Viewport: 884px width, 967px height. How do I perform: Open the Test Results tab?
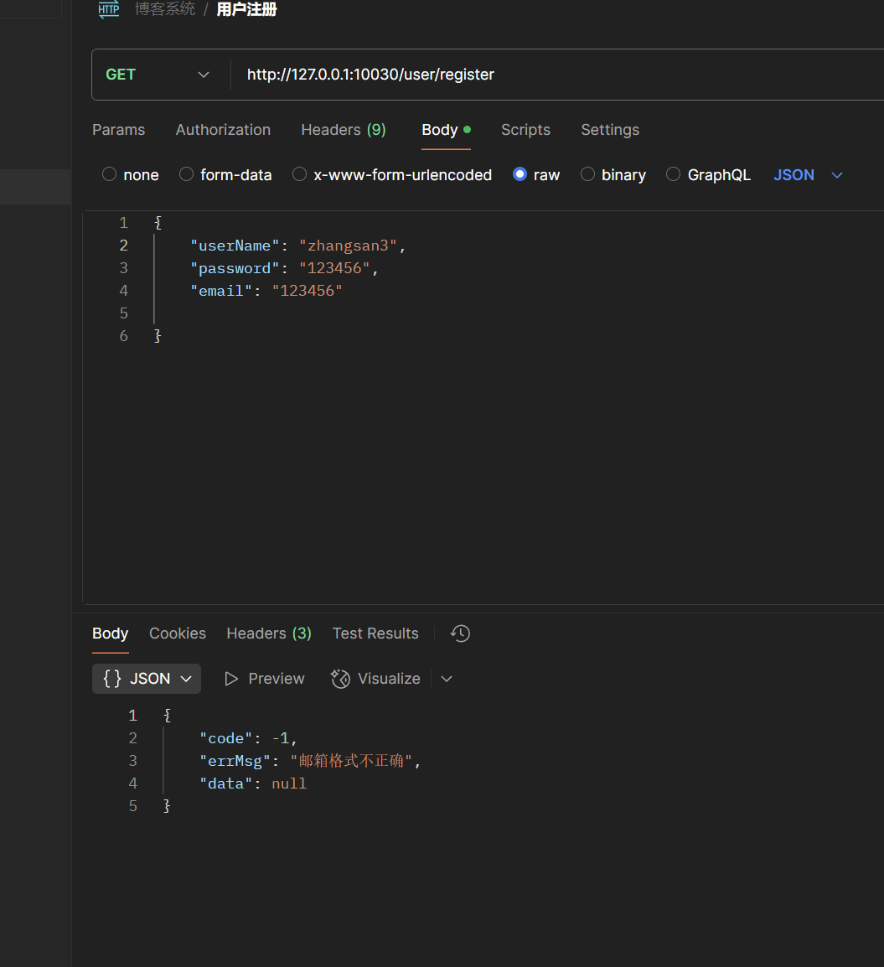coord(375,633)
